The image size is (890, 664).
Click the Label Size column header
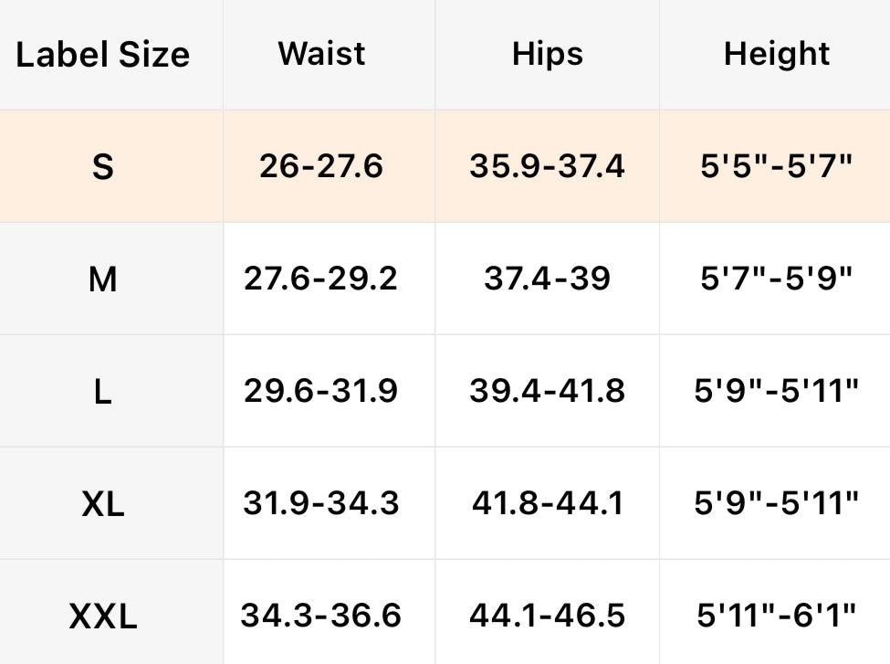(x=103, y=55)
